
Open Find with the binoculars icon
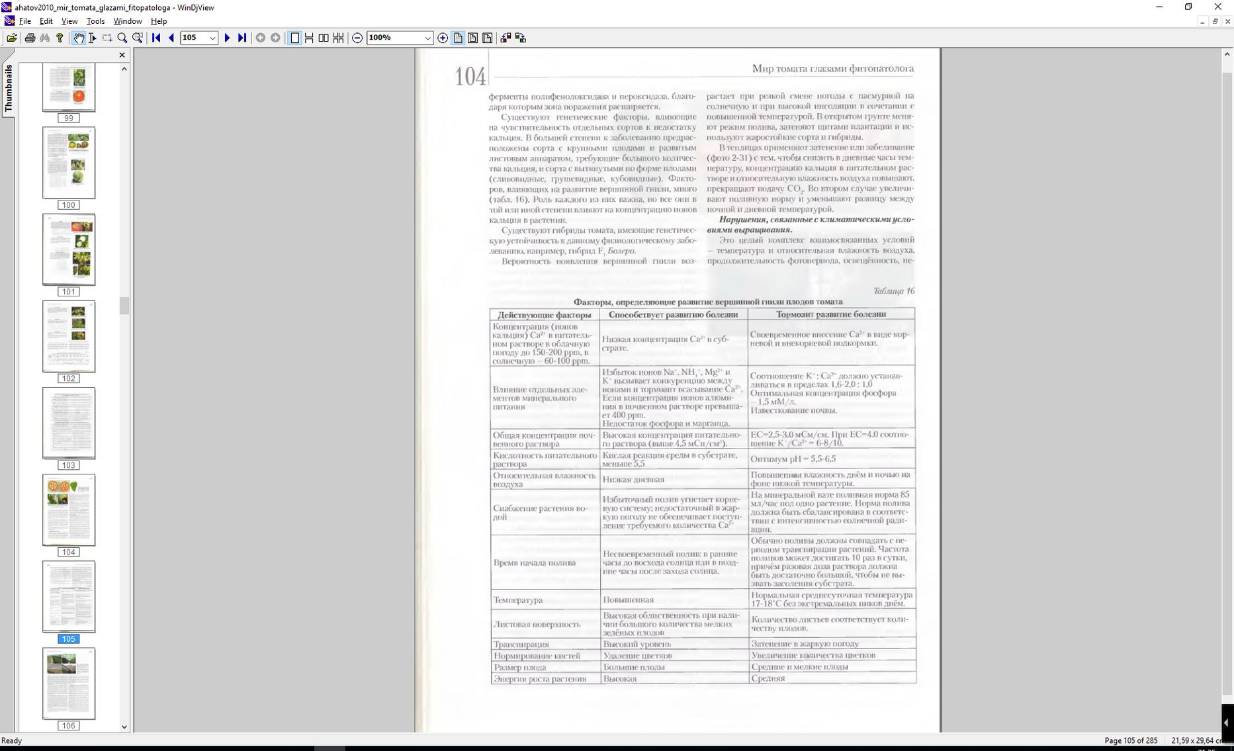(45, 38)
